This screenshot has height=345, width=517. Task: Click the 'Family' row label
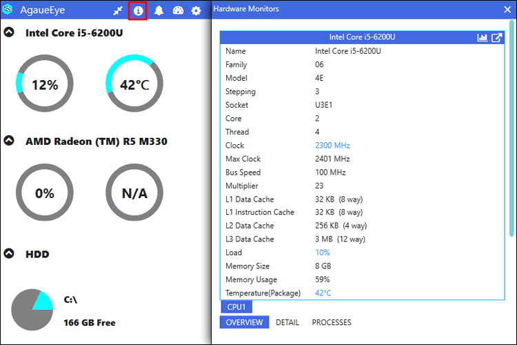[x=236, y=65]
